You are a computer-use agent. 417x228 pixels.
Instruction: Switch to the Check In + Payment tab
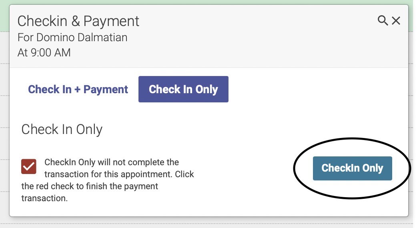(x=78, y=89)
